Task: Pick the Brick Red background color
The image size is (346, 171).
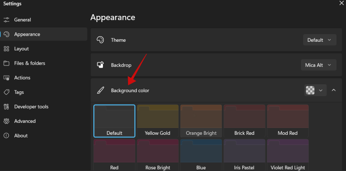Action: tap(244, 121)
